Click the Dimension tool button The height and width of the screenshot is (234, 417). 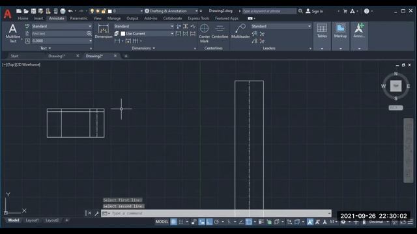click(x=104, y=32)
